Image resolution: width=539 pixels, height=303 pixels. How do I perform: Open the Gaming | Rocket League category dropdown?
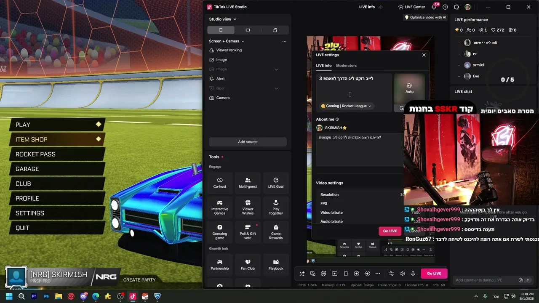346,106
